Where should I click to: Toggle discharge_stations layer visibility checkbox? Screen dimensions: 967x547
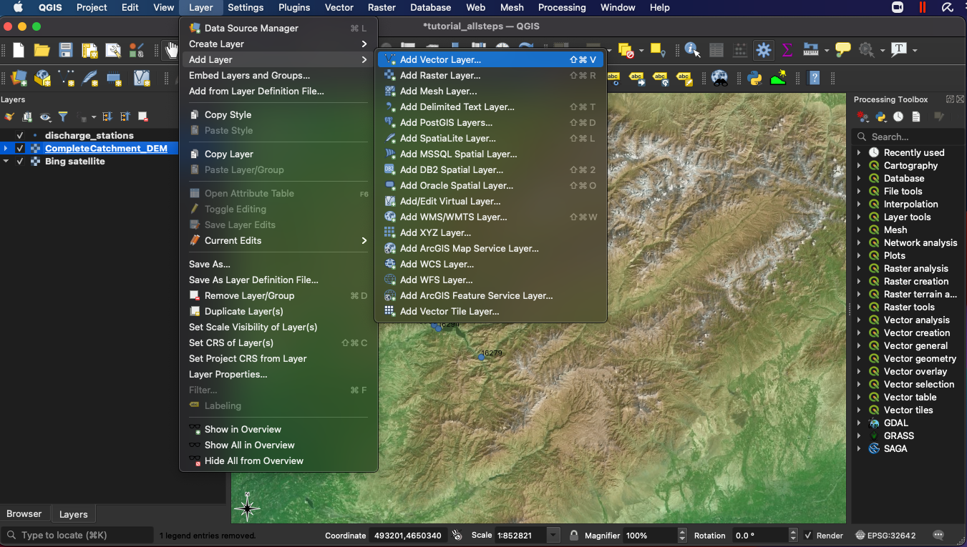pyautogui.click(x=20, y=135)
